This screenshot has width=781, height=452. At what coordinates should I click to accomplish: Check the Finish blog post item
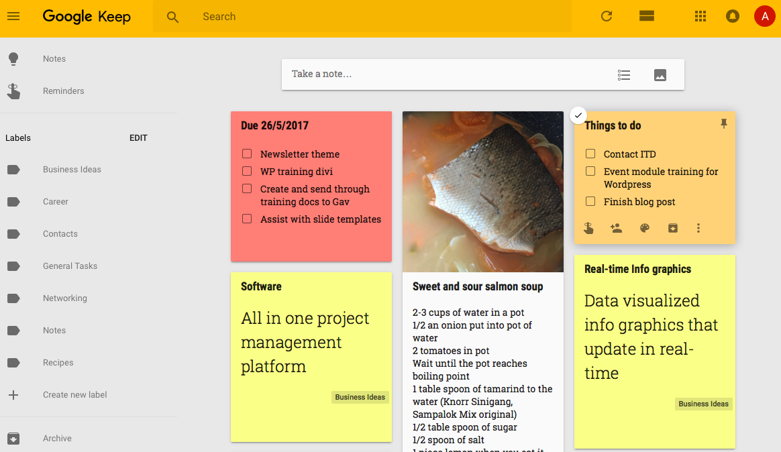pos(590,202)
